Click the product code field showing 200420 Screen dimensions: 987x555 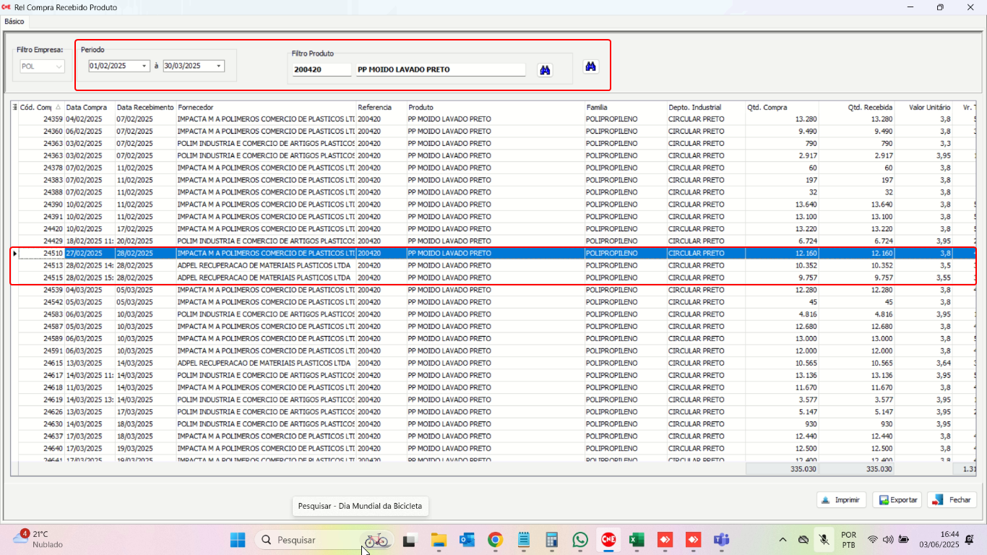coord(320,70)
